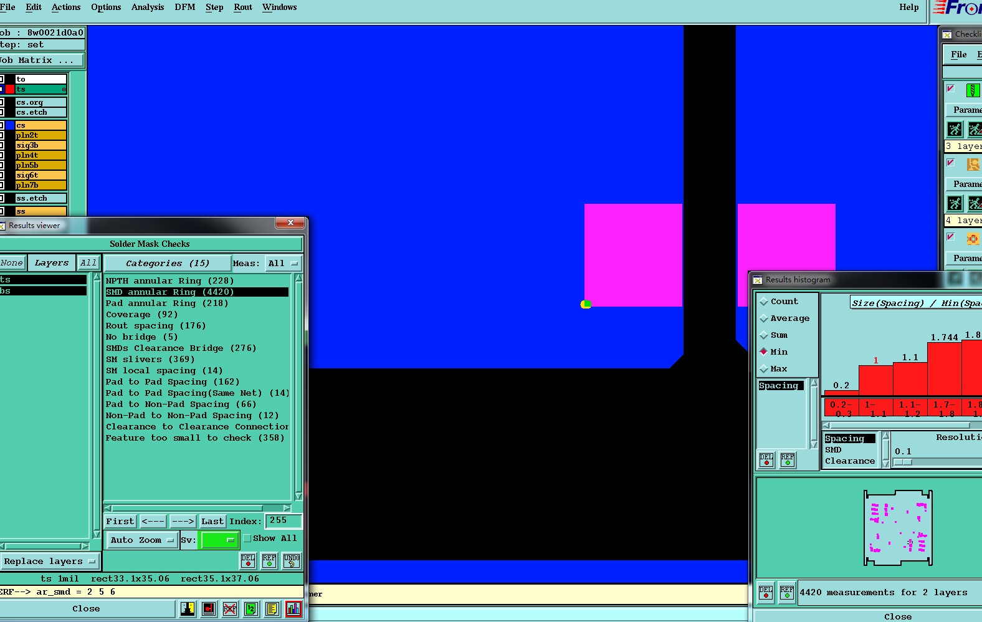This screenshot has width=982, height=622.
Task: Click the Categories (15) button
Action: (167, 264)
